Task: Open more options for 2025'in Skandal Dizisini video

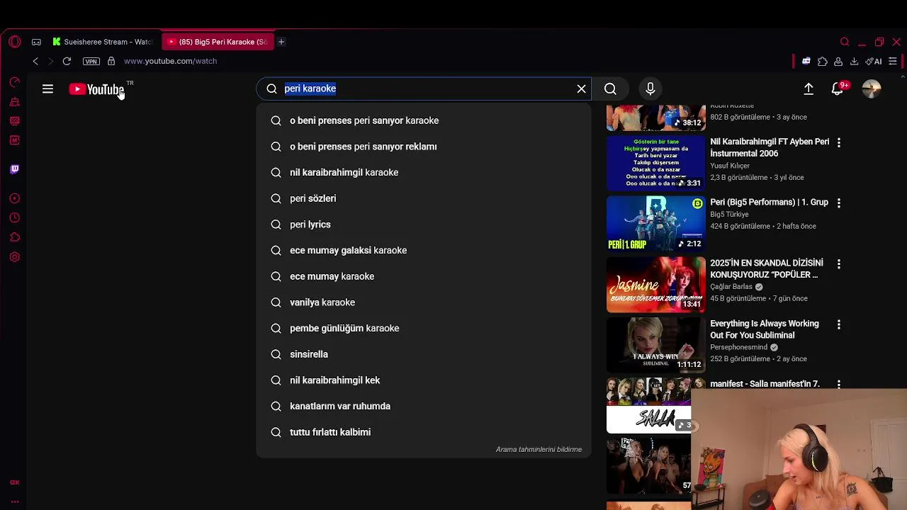Action: (839, 263)
